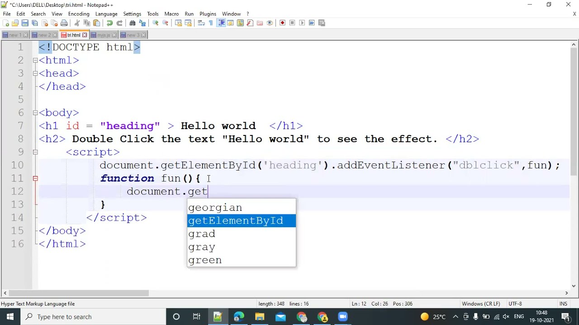Open the File menu

[7, 14]
